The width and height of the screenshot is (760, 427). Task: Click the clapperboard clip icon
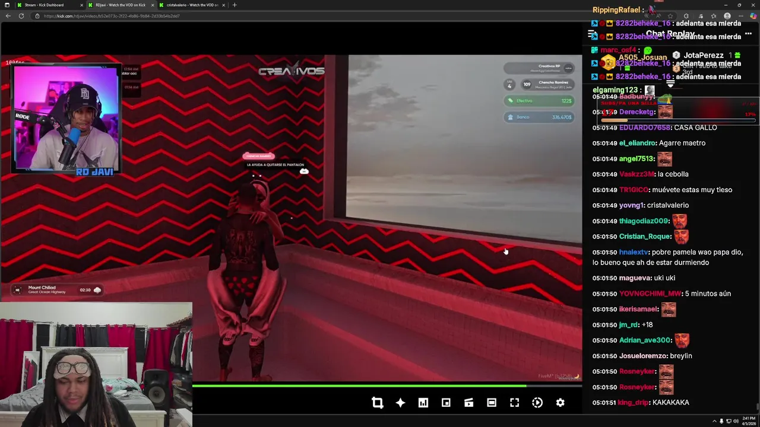click(468, 403)
